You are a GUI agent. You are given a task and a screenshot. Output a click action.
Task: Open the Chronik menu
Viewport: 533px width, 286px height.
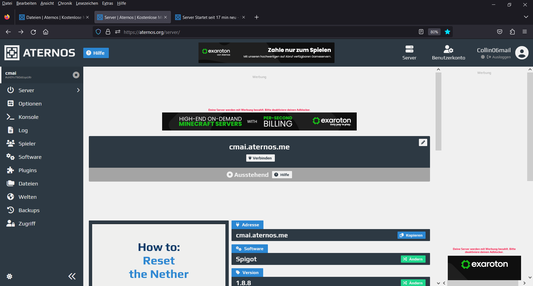[x=65, y=3]
